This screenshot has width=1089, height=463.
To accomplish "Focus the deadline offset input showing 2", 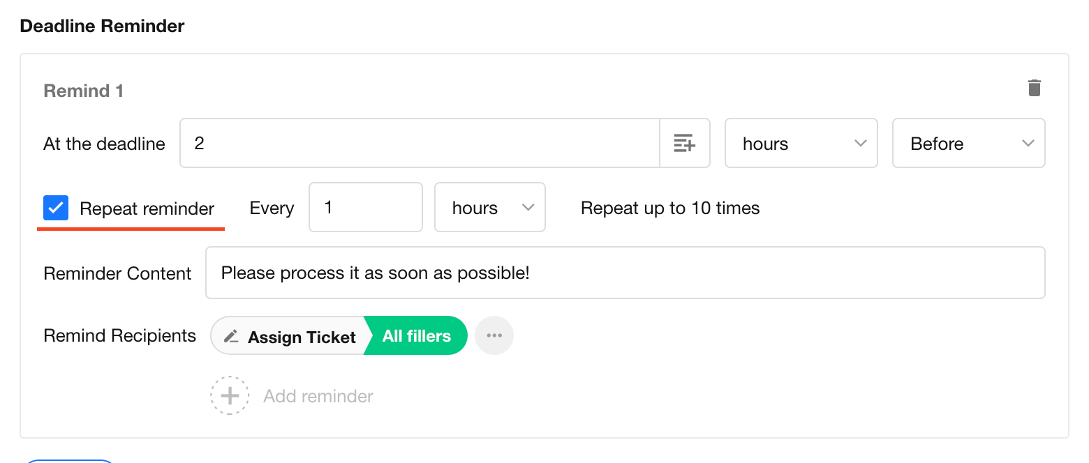I will (419, 144).
